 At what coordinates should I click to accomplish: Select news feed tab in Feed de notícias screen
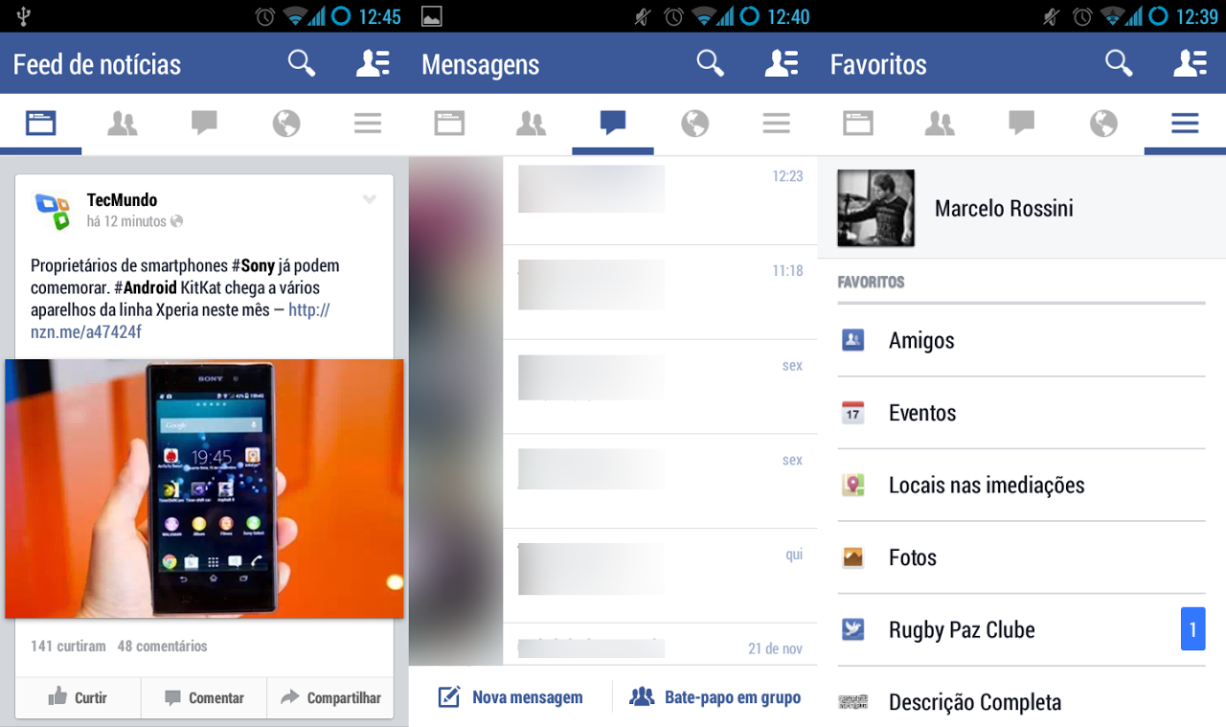(x=41, y=123)
